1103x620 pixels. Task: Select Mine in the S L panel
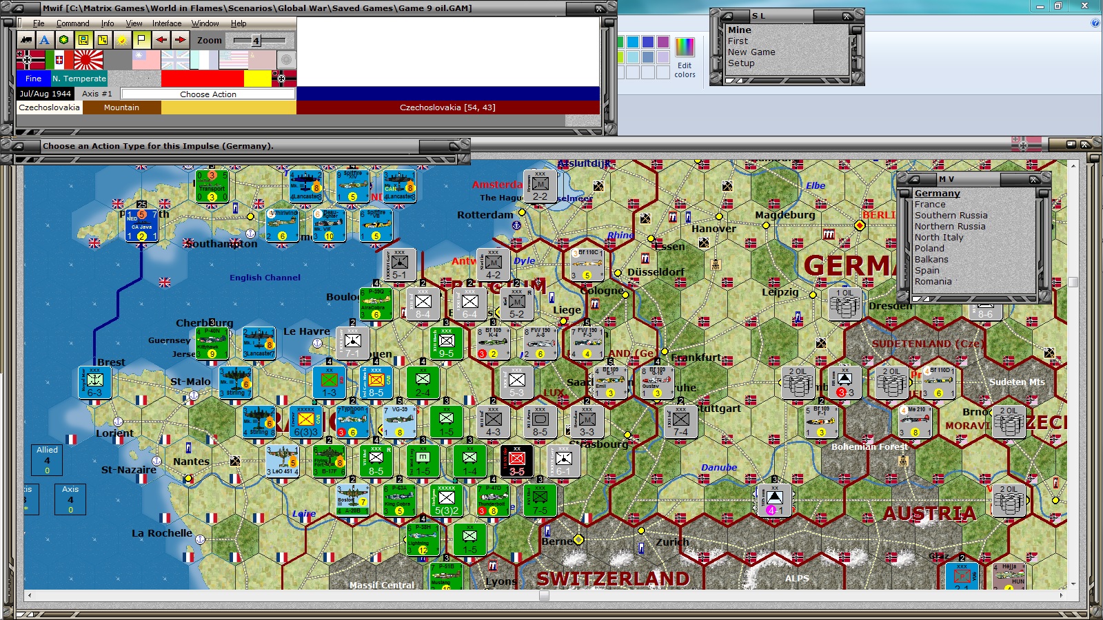pyautogui.click(x=740, y=30)
